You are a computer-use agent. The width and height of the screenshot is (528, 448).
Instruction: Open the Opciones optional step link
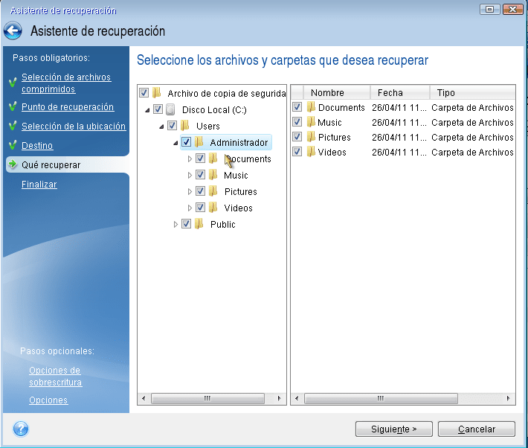(48, 400)
